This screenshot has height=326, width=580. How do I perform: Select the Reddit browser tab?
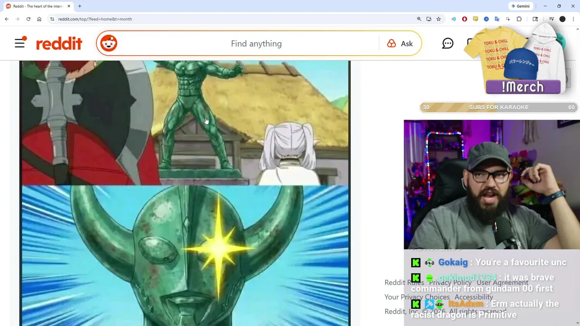pos(38,6)
